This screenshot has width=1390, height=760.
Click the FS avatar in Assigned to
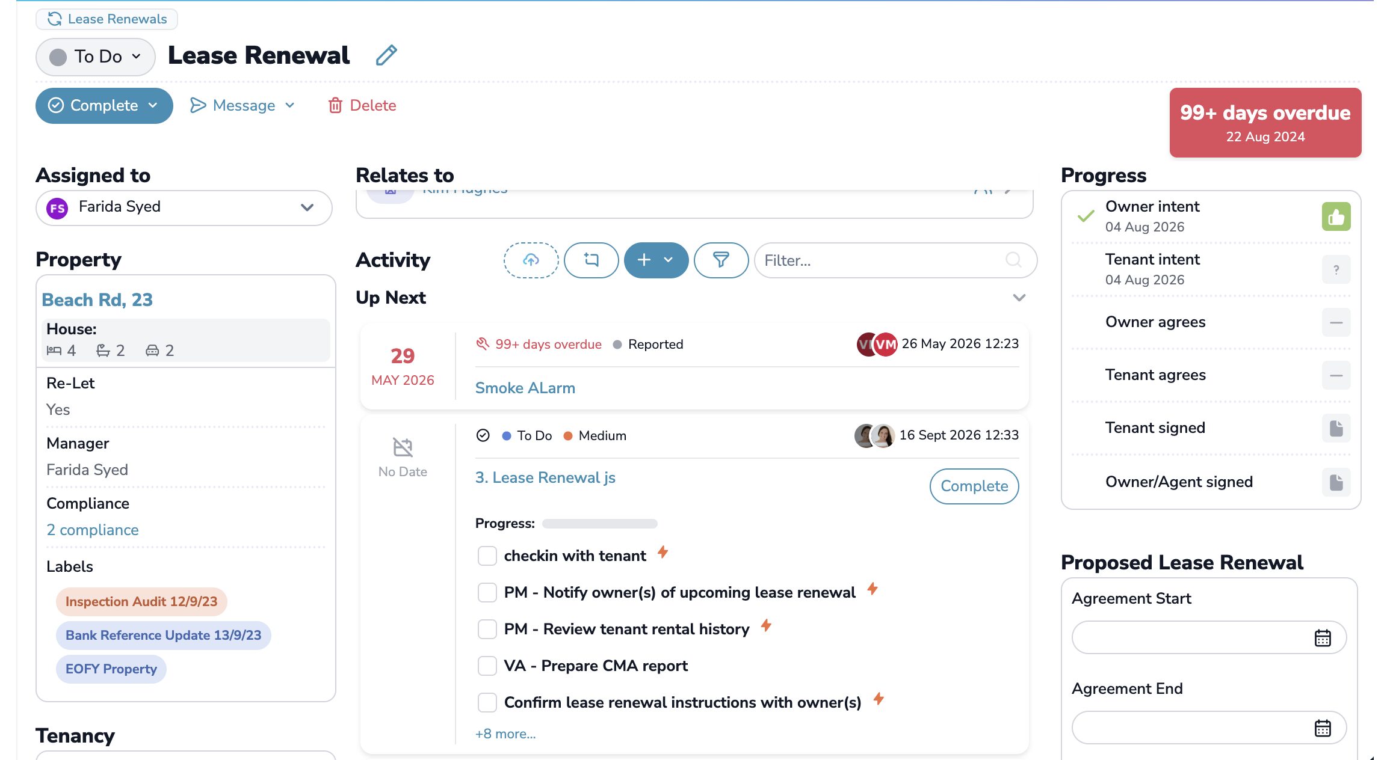pyautogui.click(x=57, y=209)
